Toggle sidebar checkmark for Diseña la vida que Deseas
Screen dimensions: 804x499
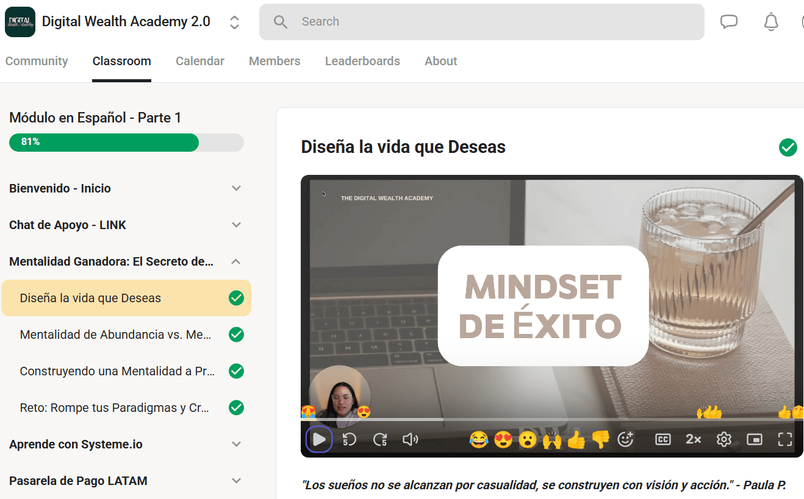pyautogui.click(x=236, y=298)
